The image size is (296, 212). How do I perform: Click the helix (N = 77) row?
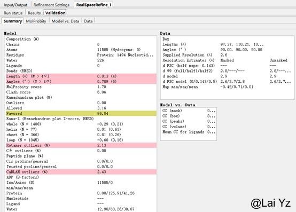tap(81, 129)
